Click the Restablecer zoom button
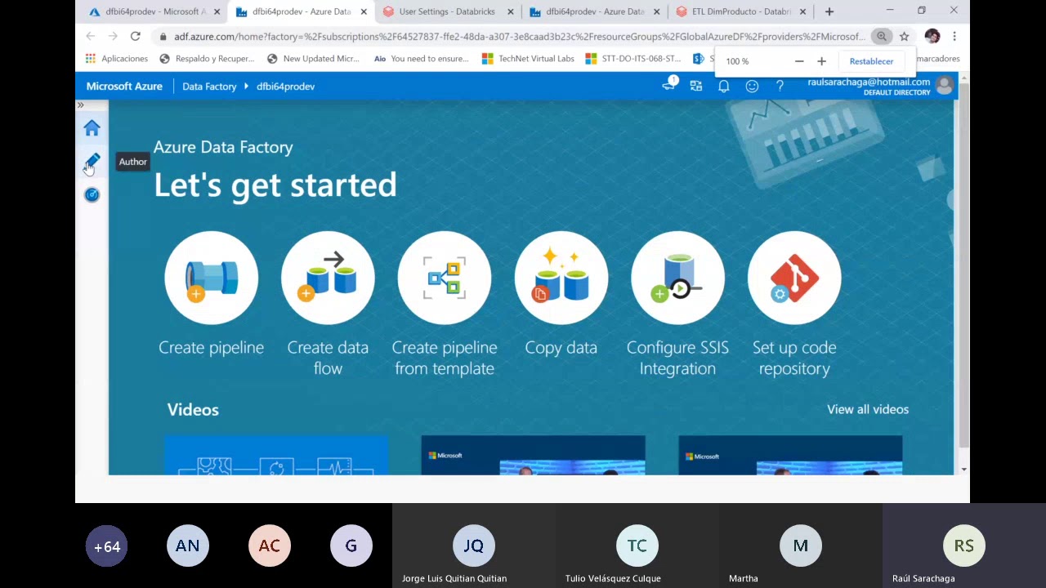Viewport: 1046px width, 588px height. [x=871, y=61]
